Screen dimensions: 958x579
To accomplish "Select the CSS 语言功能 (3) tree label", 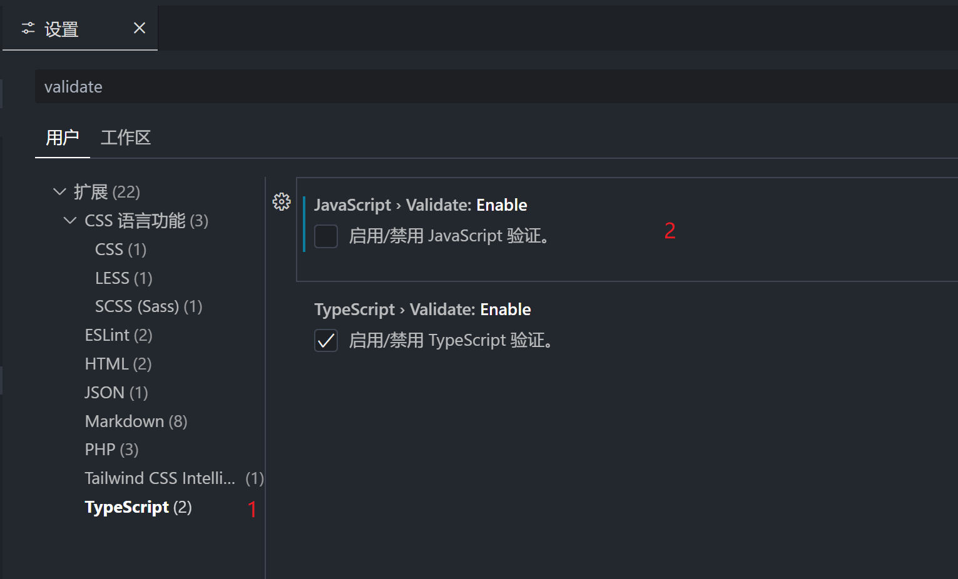I will coord(146,221).
